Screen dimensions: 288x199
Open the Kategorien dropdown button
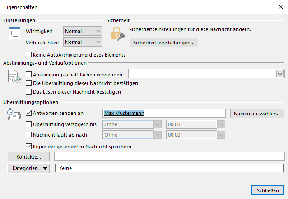click(x=29, y=168)
